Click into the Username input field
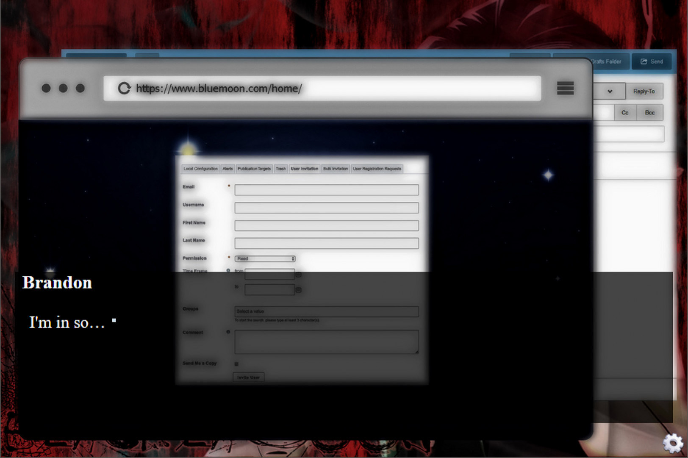Screen dimensions: 688x458 point(327,208)
